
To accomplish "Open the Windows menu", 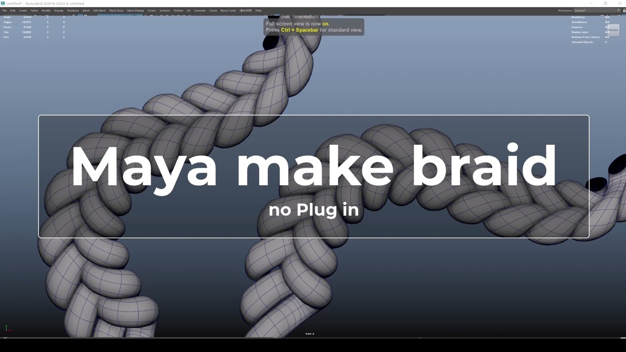I will 73,10.
